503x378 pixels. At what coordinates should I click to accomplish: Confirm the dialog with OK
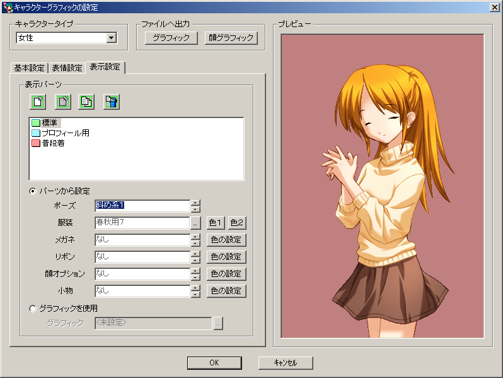(x=214, y=363)
